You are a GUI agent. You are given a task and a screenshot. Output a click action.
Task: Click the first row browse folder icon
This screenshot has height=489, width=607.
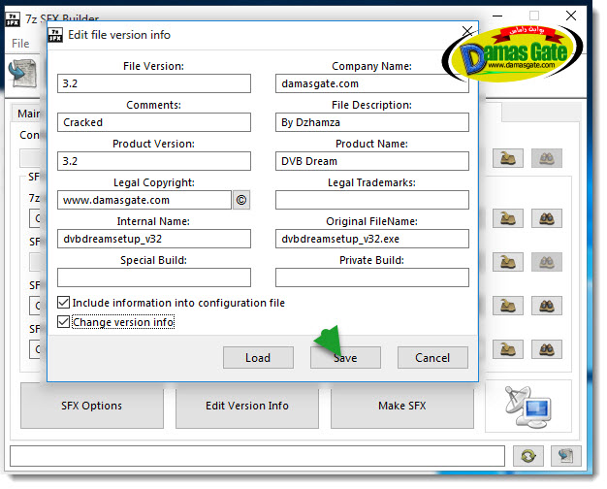pyautogui.click(x=508, y=158)
